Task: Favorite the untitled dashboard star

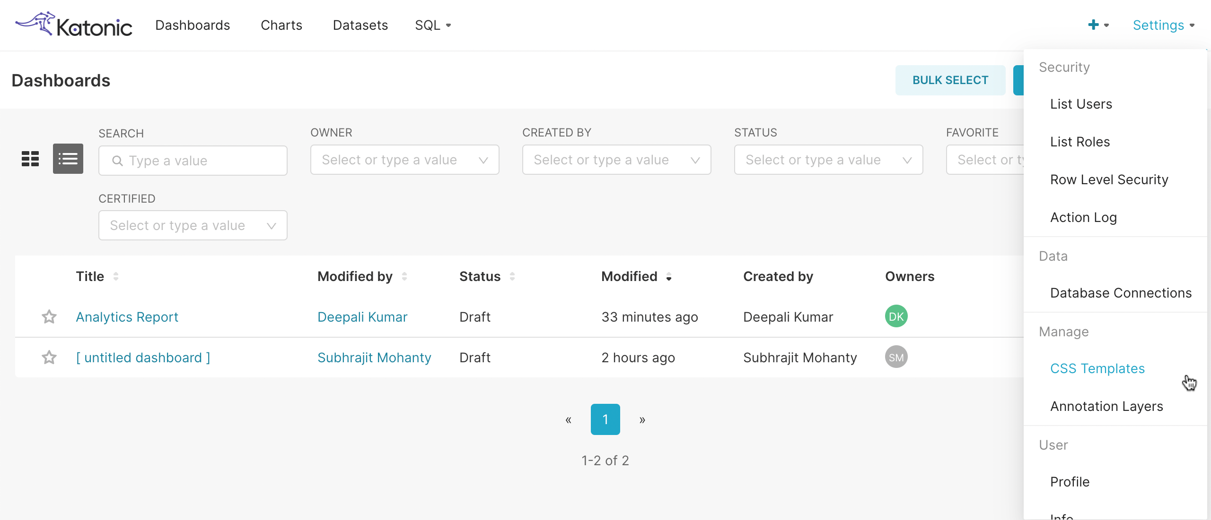Action: pos(49,358)
